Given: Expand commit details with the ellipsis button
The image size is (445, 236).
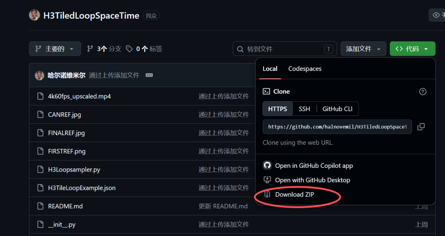Looking at the screenshot, I should 149,76.
